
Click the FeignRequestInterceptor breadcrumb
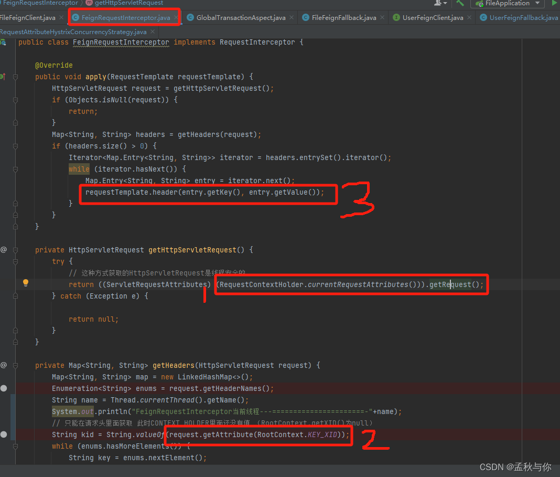pos(40,3)
